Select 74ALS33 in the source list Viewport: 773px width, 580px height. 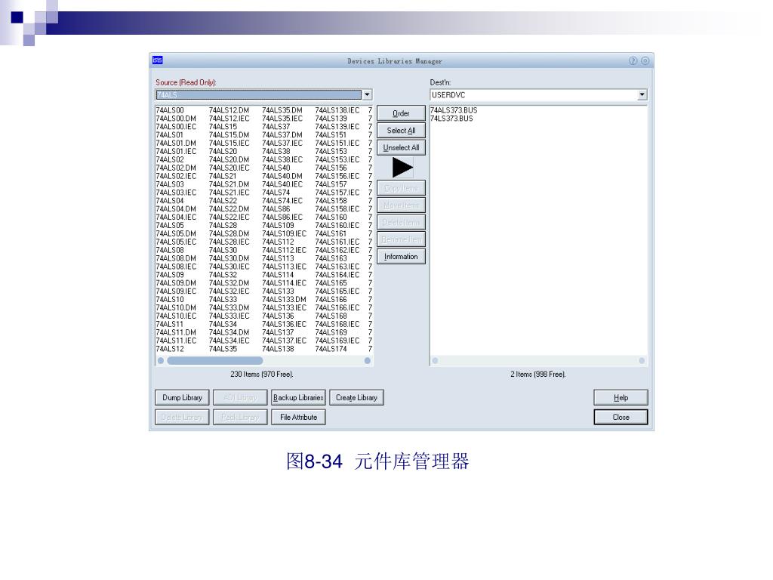pyautogui.click(x=223, y=299)
